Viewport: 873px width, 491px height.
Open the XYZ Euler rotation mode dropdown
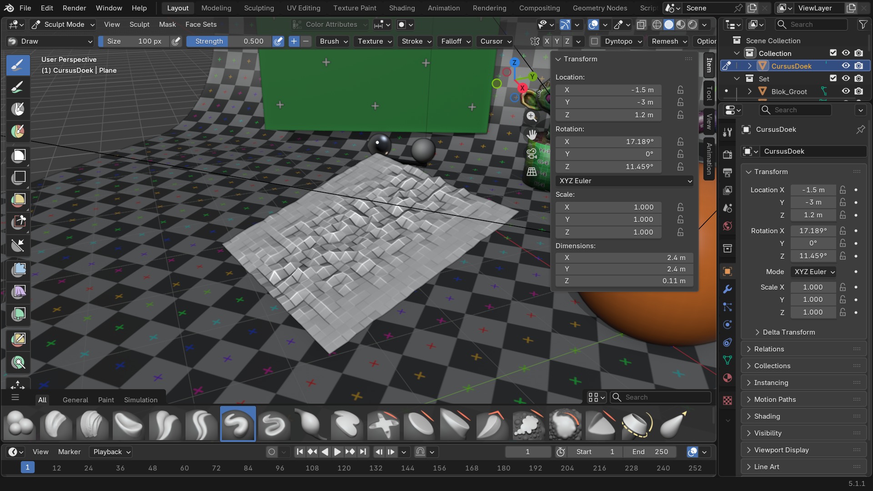pos(625,181)
